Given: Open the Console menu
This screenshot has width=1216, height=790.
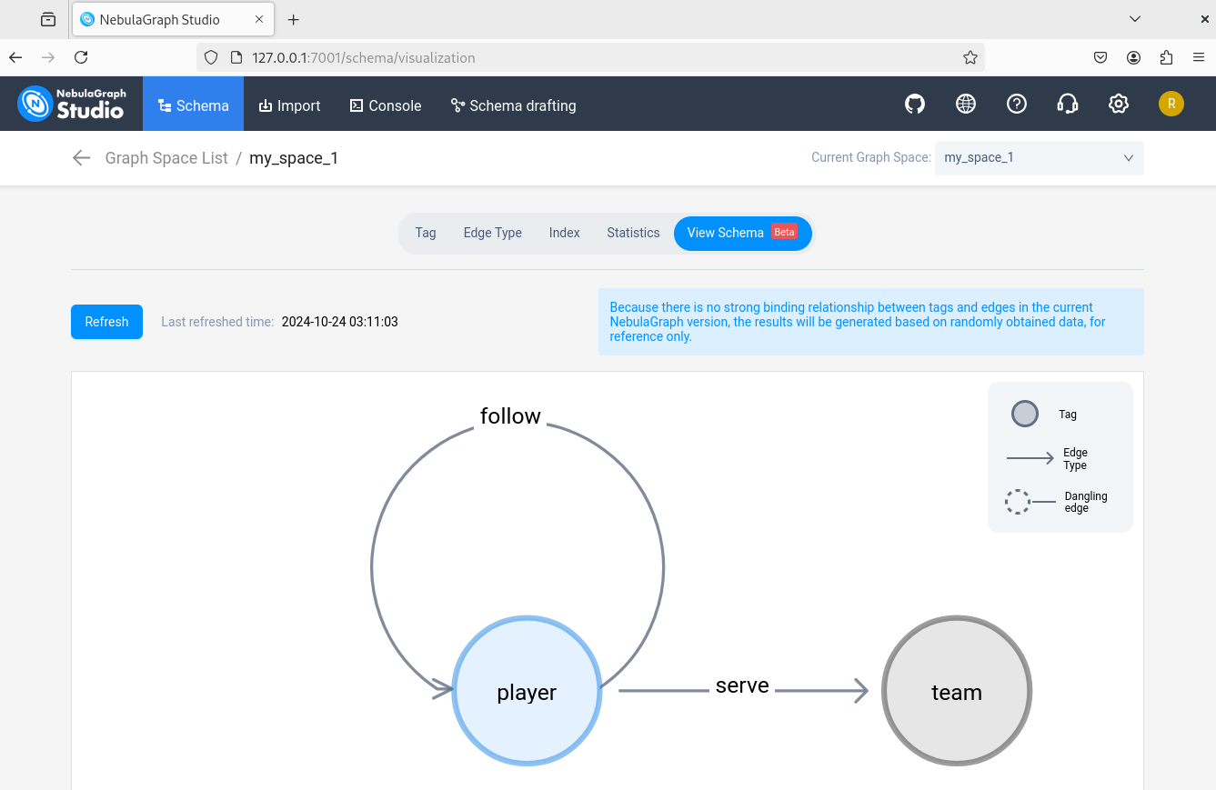Looking at the screenshot, I should click(x=386, y=105).
